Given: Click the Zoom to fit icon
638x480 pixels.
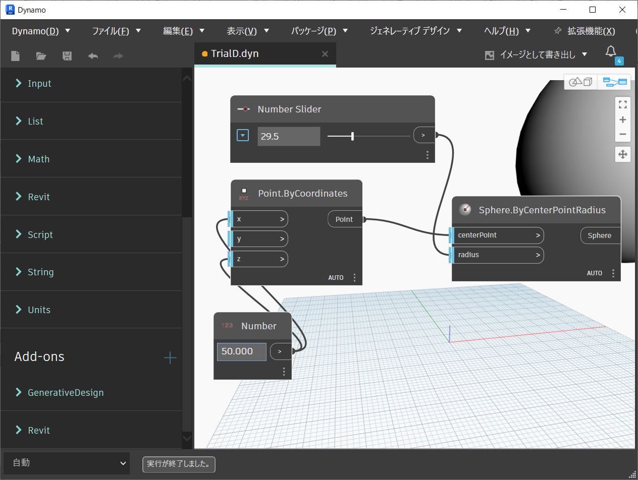Looking at the screenshot, I should click(x=623, y=105).
